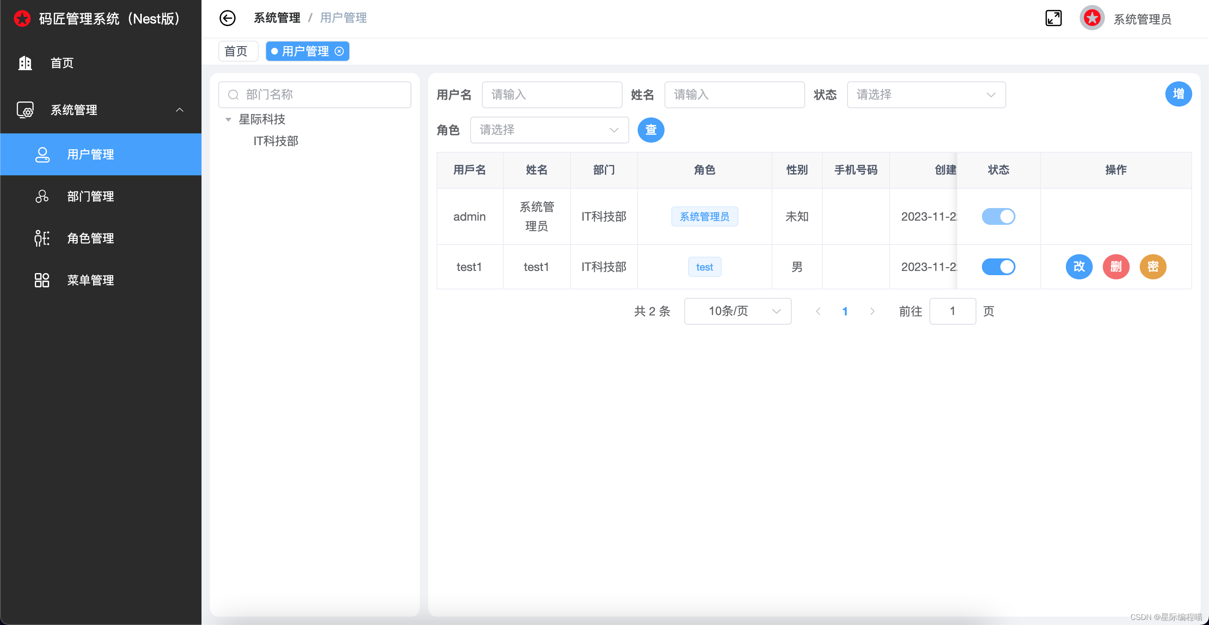Select the 角色管理 sidebar icon
This screenshot has height=625, width=1209.
42,238
